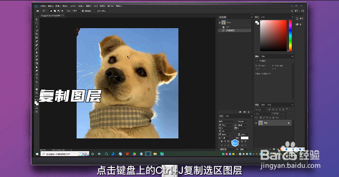Select the Polygonal Lasso tool in toolbar
This screenshot has width=339, height=177.
pyautogui.click(x=36, y=26)
